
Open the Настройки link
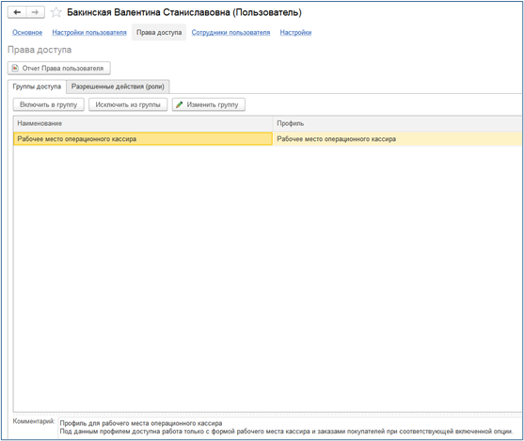(x=295, y=32)
